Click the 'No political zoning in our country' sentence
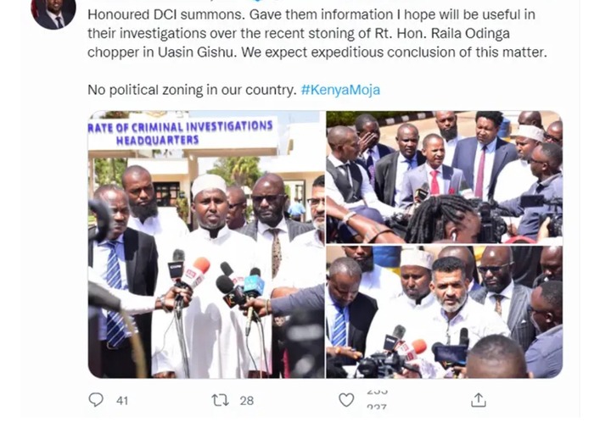The image size is (611, 439). (192, 90)
